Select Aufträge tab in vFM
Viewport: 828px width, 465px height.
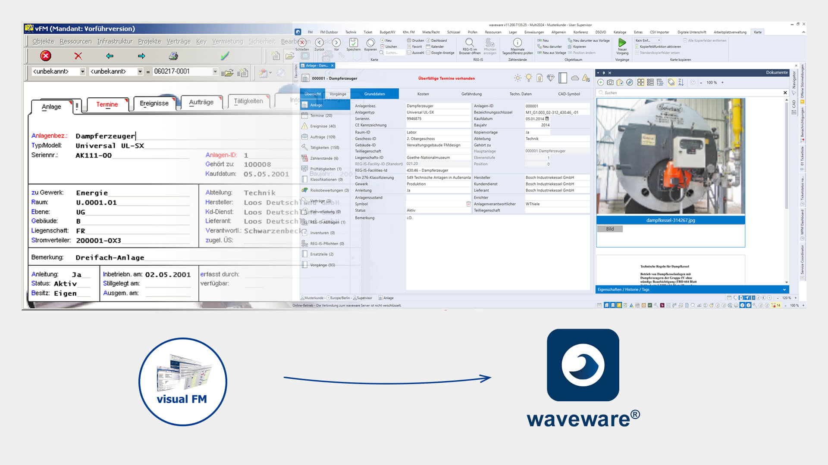coord(201,102)
